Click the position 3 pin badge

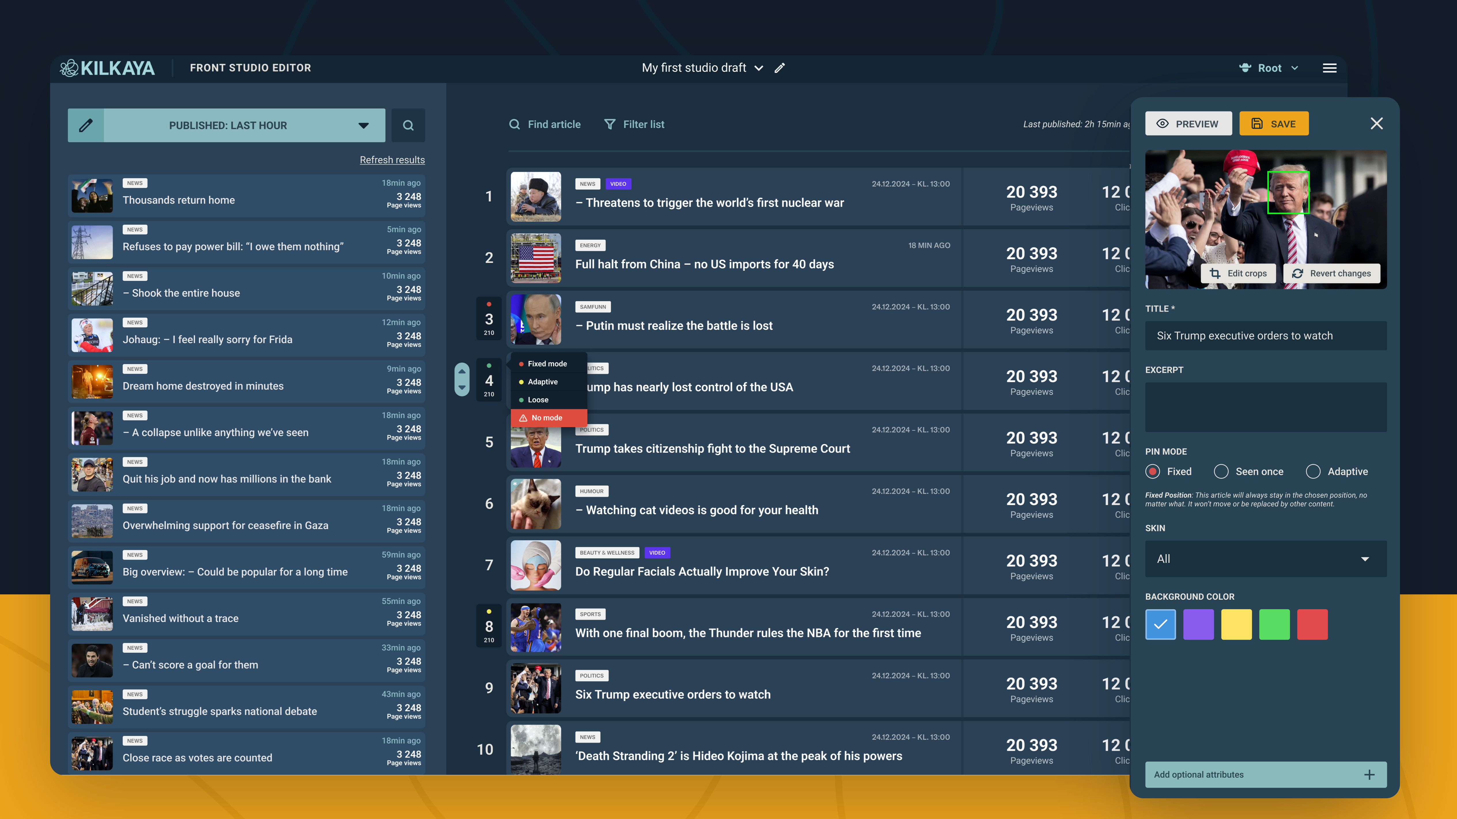tap(489, 319)
